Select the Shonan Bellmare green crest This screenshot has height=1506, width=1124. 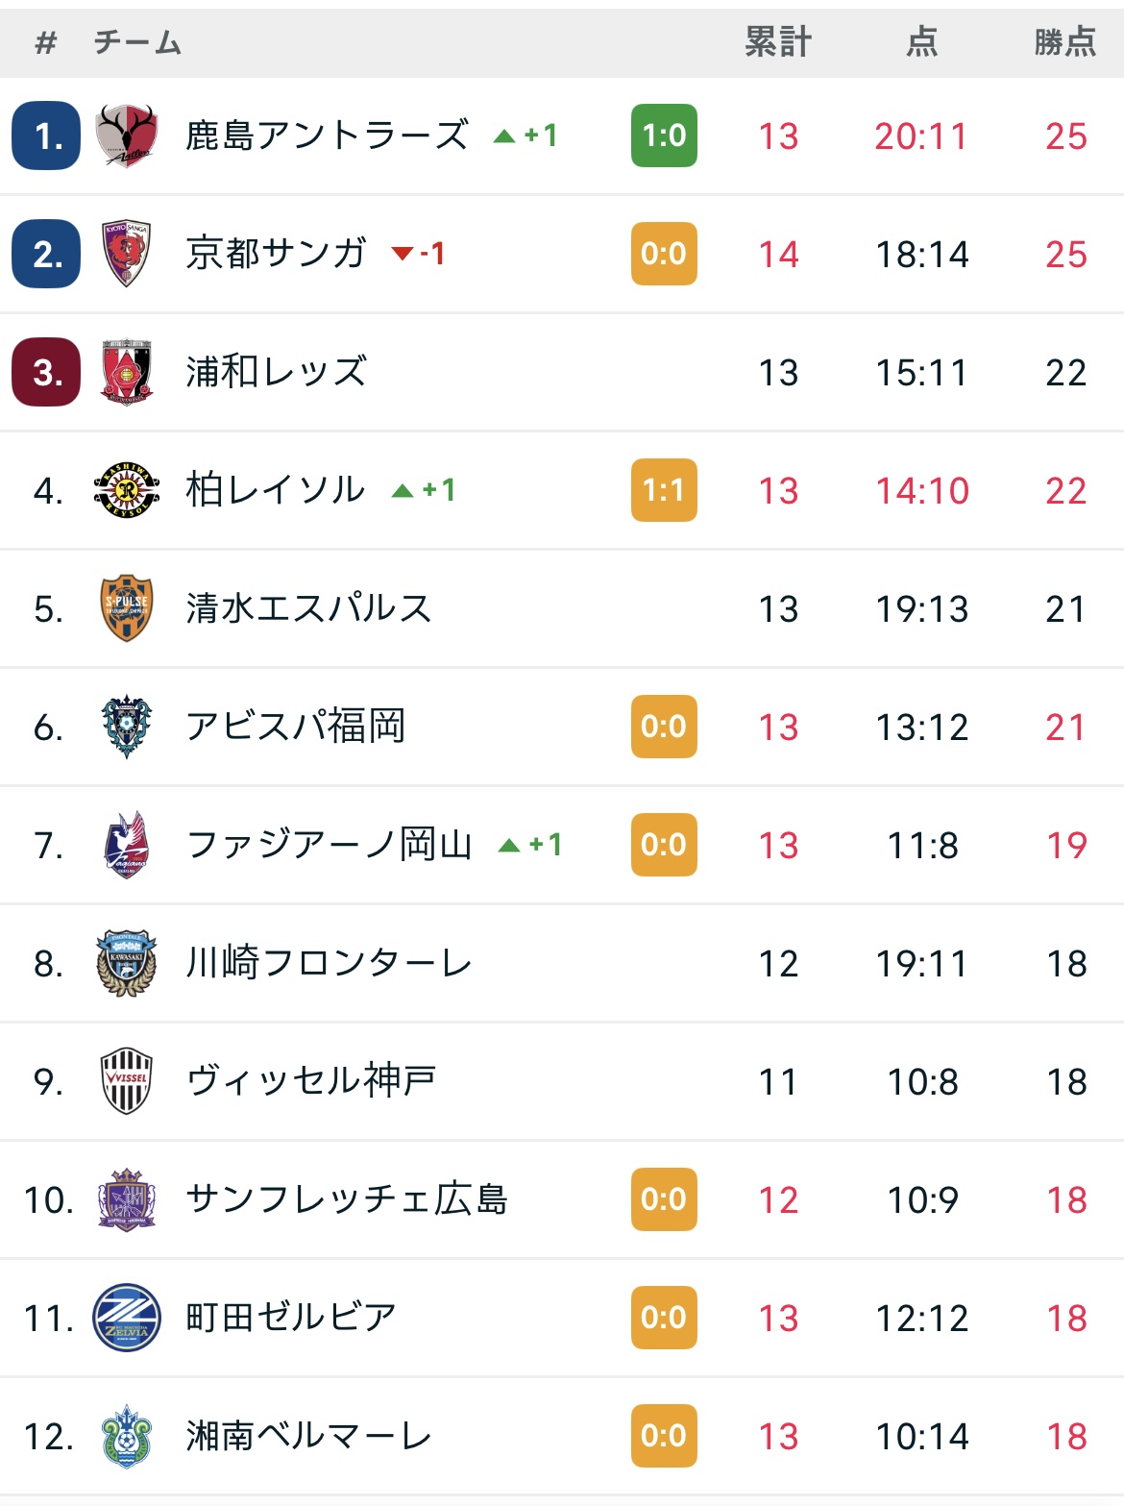click(x=126, y=1436)
